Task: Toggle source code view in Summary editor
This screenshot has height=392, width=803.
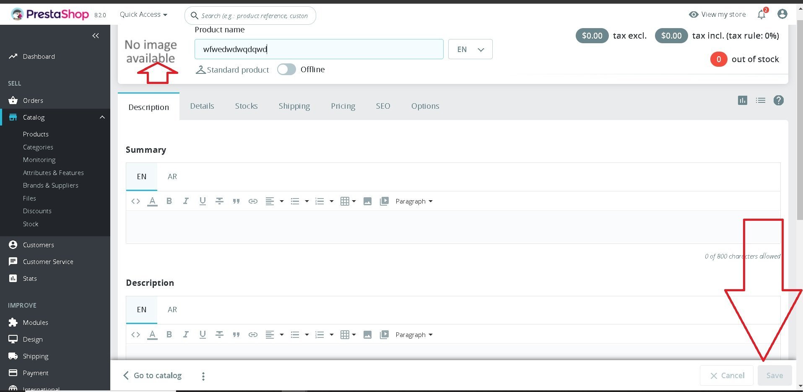Action: pyautogui.click(x=135, y=201)
